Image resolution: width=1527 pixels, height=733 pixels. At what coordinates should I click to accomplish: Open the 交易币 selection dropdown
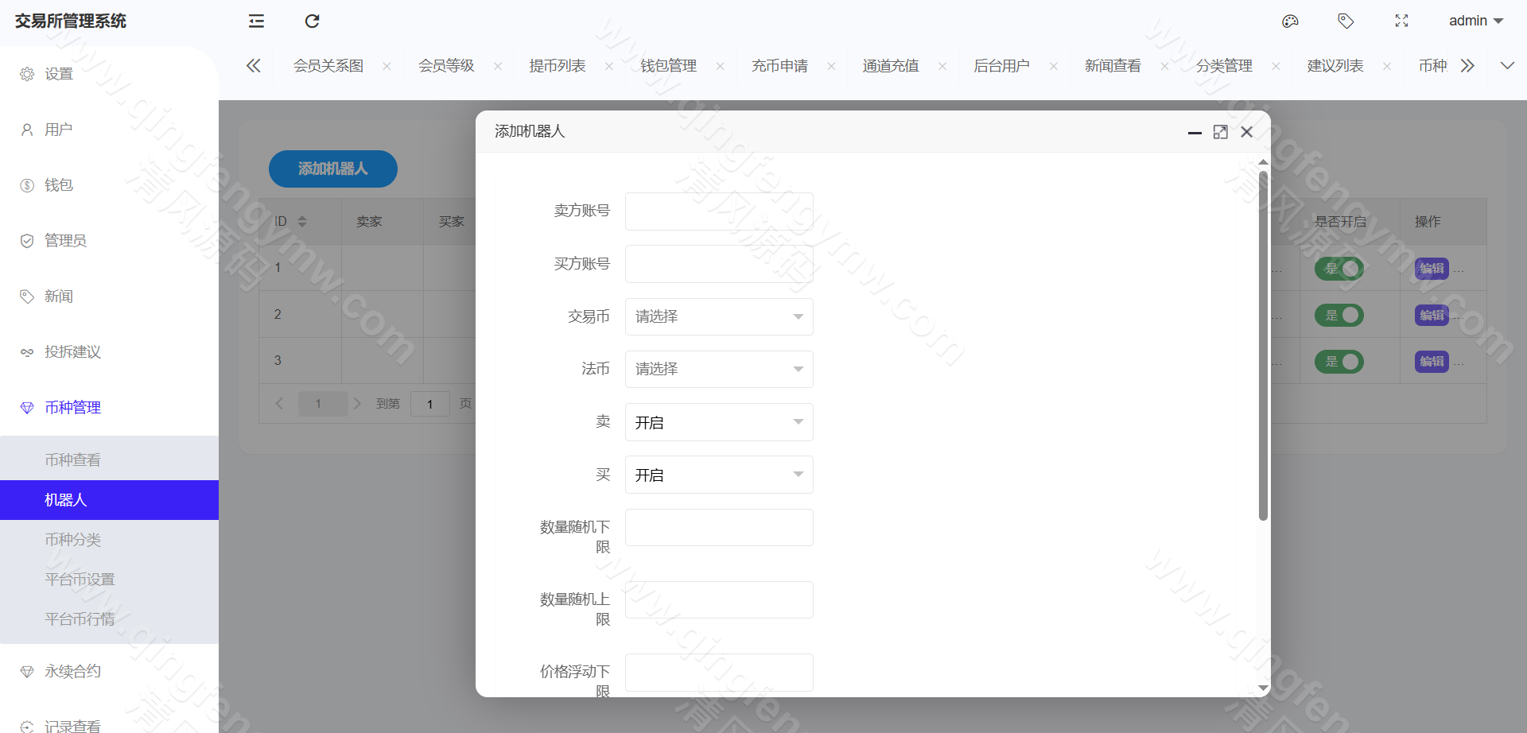click(718, 316)
